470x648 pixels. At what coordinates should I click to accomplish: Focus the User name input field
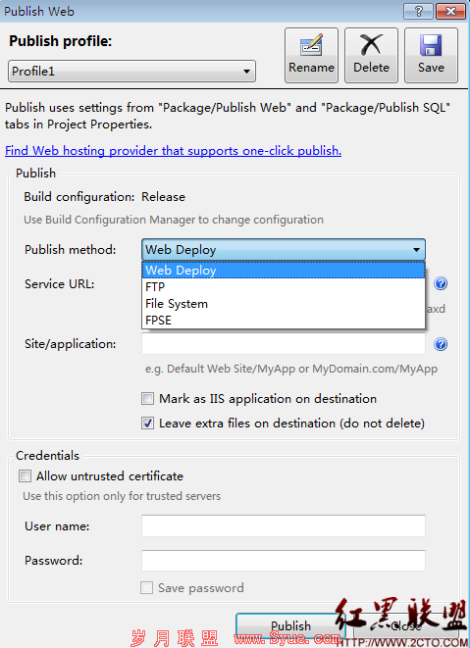tap(284, 525)
